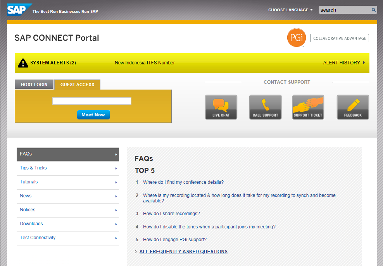Select Test Connectivity in sidebar
Image resolution: width=383 pixels, height=266 pixels.
click(68, 238)
